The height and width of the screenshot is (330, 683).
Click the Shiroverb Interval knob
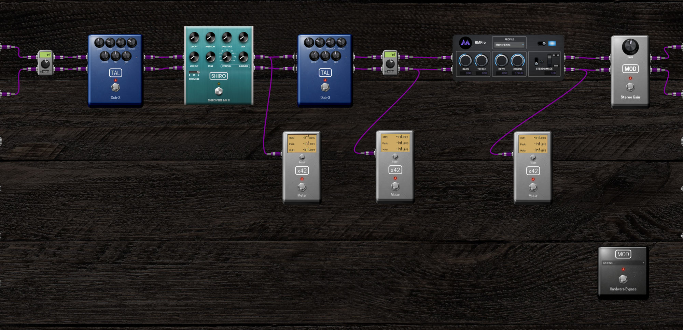pyautogui.click(x=227, y=57)
